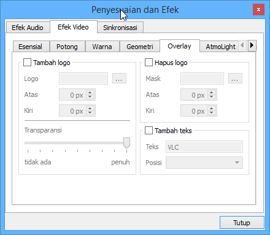Screen dimensions: 270x235
Task: Decrease Tambah logo Kiri value
Action: (x=90, y=113)
